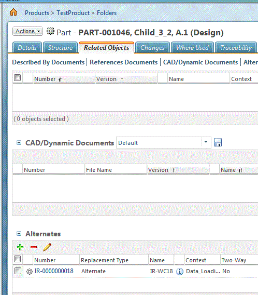Viewport: 258px width, 295px height.
Task: Switch to the Where Used tab
Action: pos(192,48)
